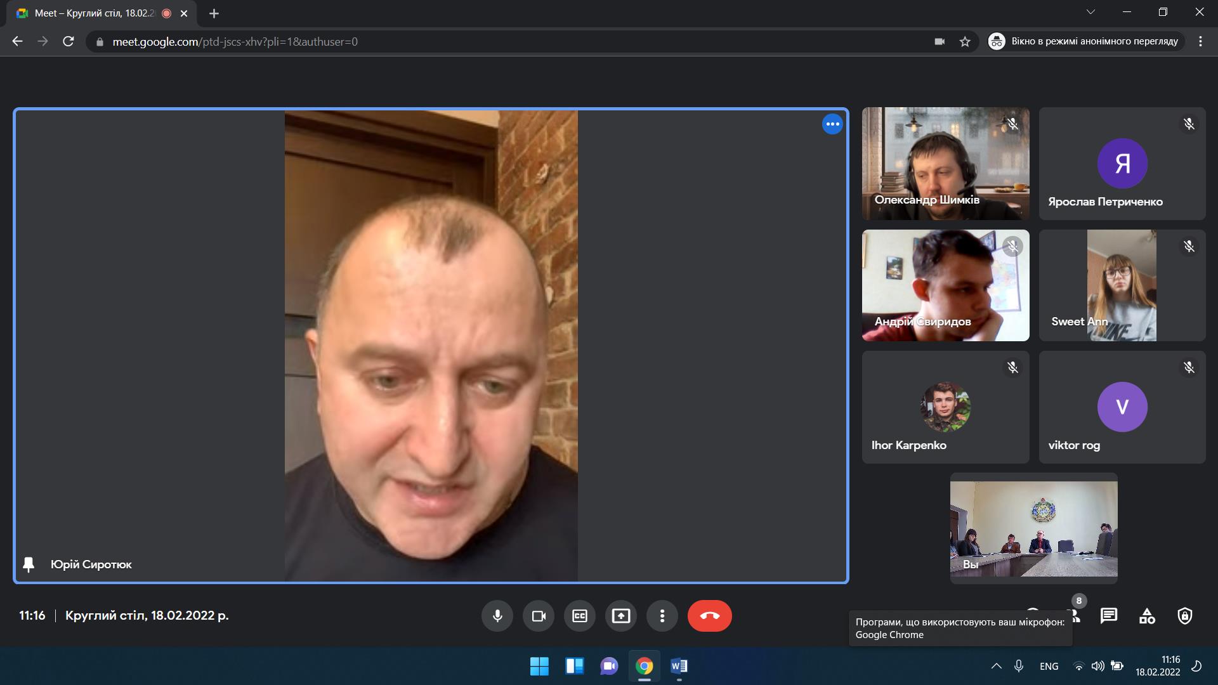Image resolution: width=1218 pixels, height=685 pixels.
Task: Open host controls shield icon
Action: 1185,616
